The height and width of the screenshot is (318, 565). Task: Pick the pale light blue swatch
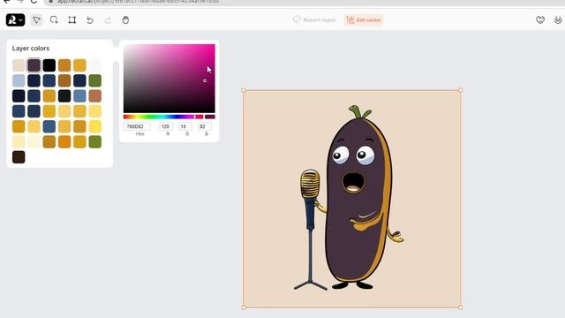19,80
